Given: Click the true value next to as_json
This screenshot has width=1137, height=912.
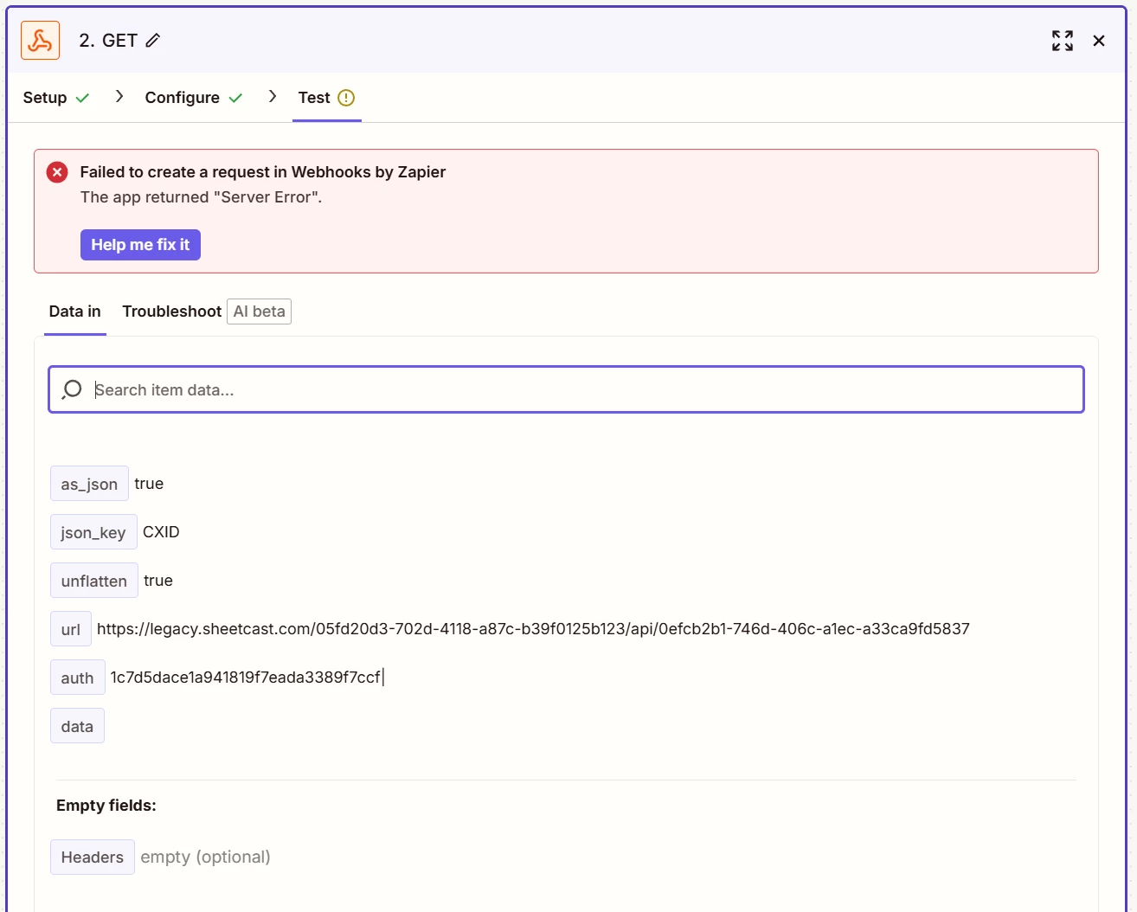Looking at the screenshot, I should [149, 484].
